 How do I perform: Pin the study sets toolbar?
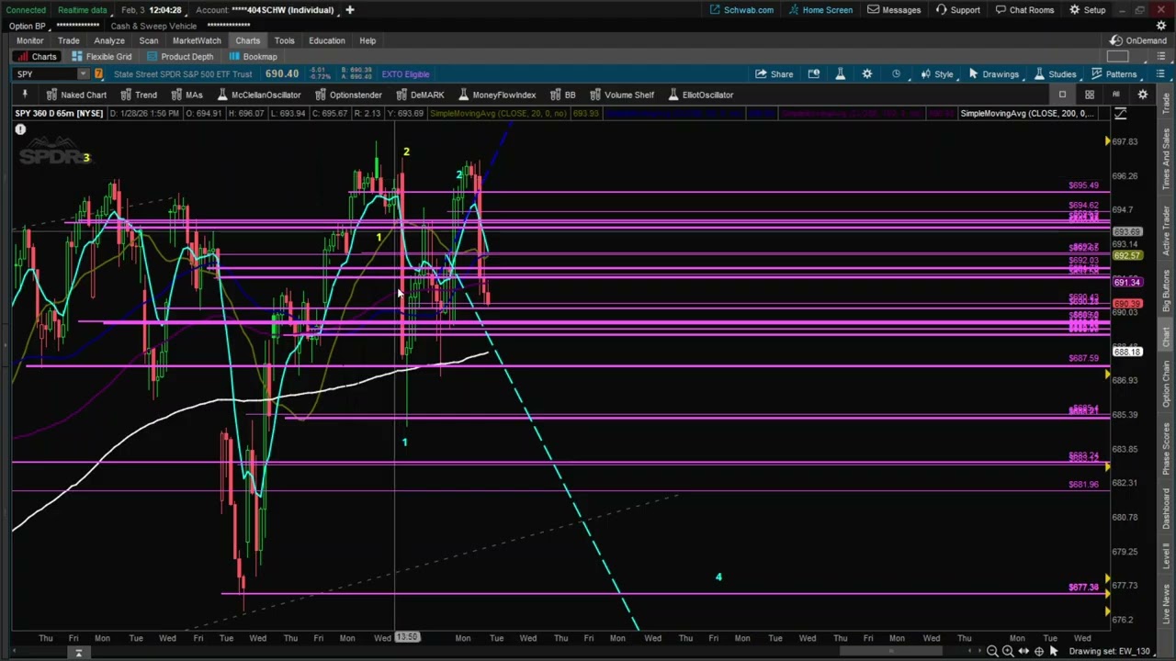point(25,95)
